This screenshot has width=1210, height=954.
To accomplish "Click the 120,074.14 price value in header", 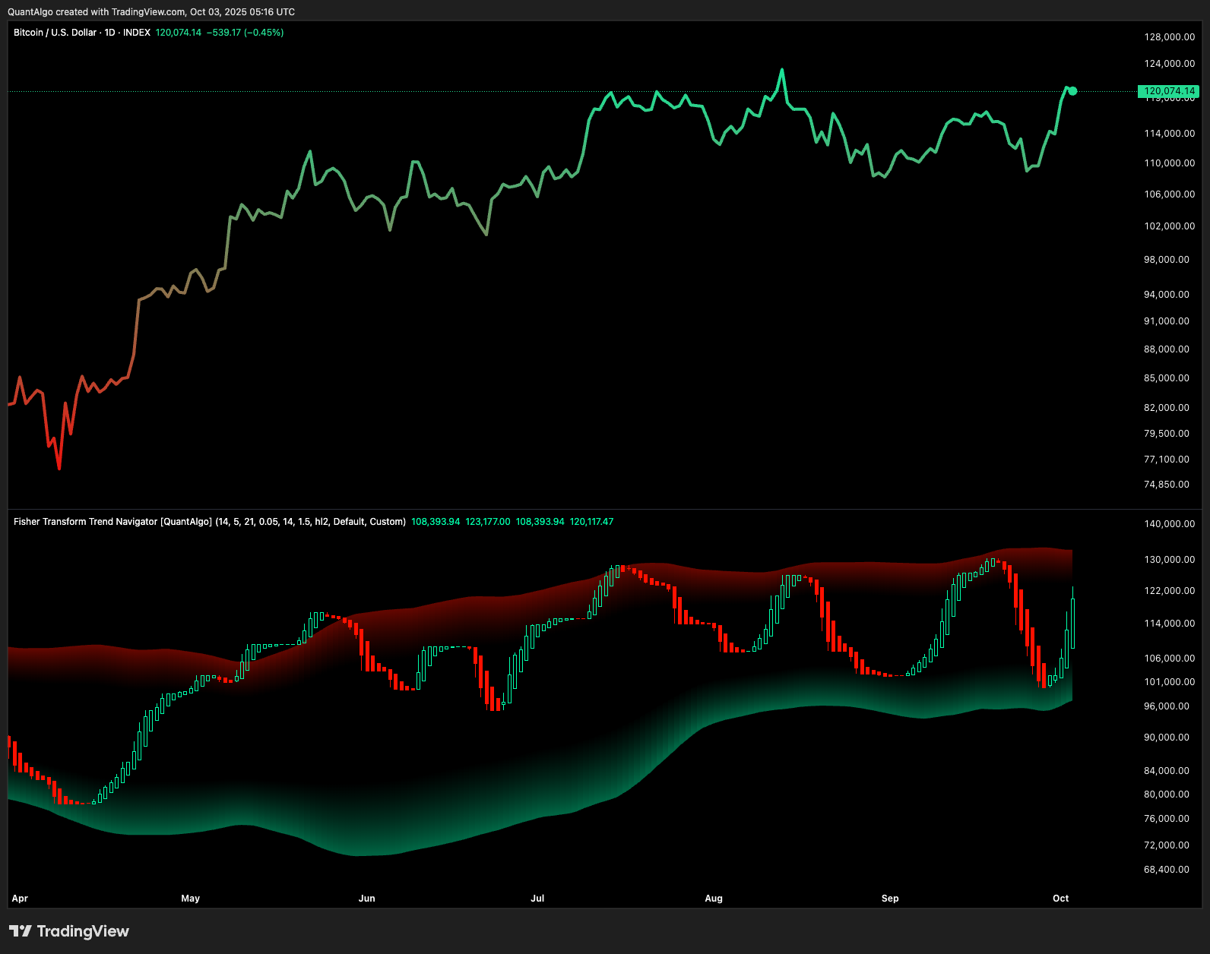I will pyautogui.click(x=179, y=33).
